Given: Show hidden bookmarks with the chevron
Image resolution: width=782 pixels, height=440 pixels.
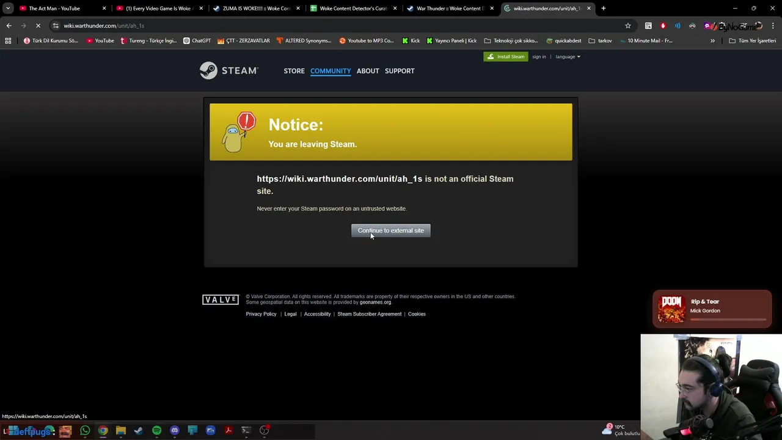Looking at the screenshot, I should pos(712,41).
